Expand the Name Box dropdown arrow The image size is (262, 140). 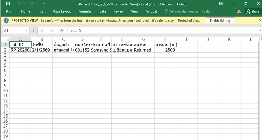click(26, 30)
